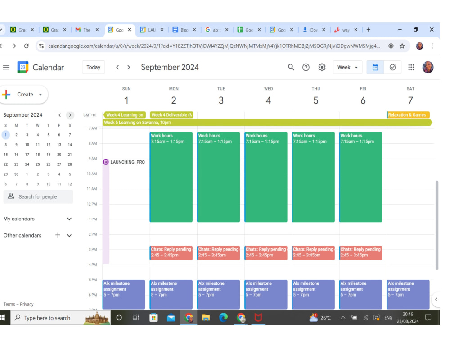Switch to the LAU calendar tab
This screenshot has height=338, width=450.
pos(152,30)
